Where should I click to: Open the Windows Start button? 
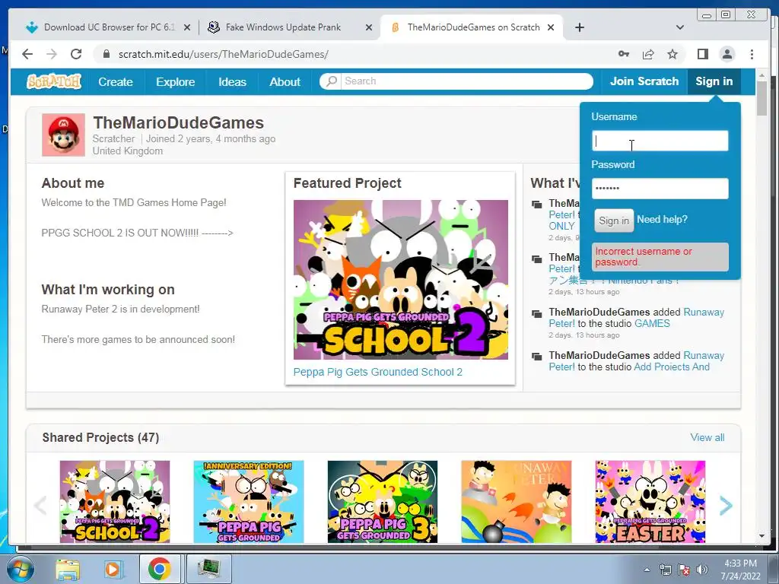tap(19, 569)
